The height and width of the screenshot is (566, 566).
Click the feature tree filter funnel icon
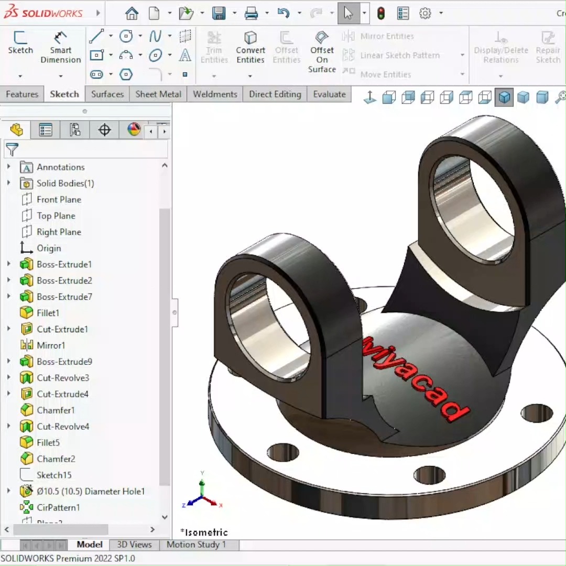[12, 149]
